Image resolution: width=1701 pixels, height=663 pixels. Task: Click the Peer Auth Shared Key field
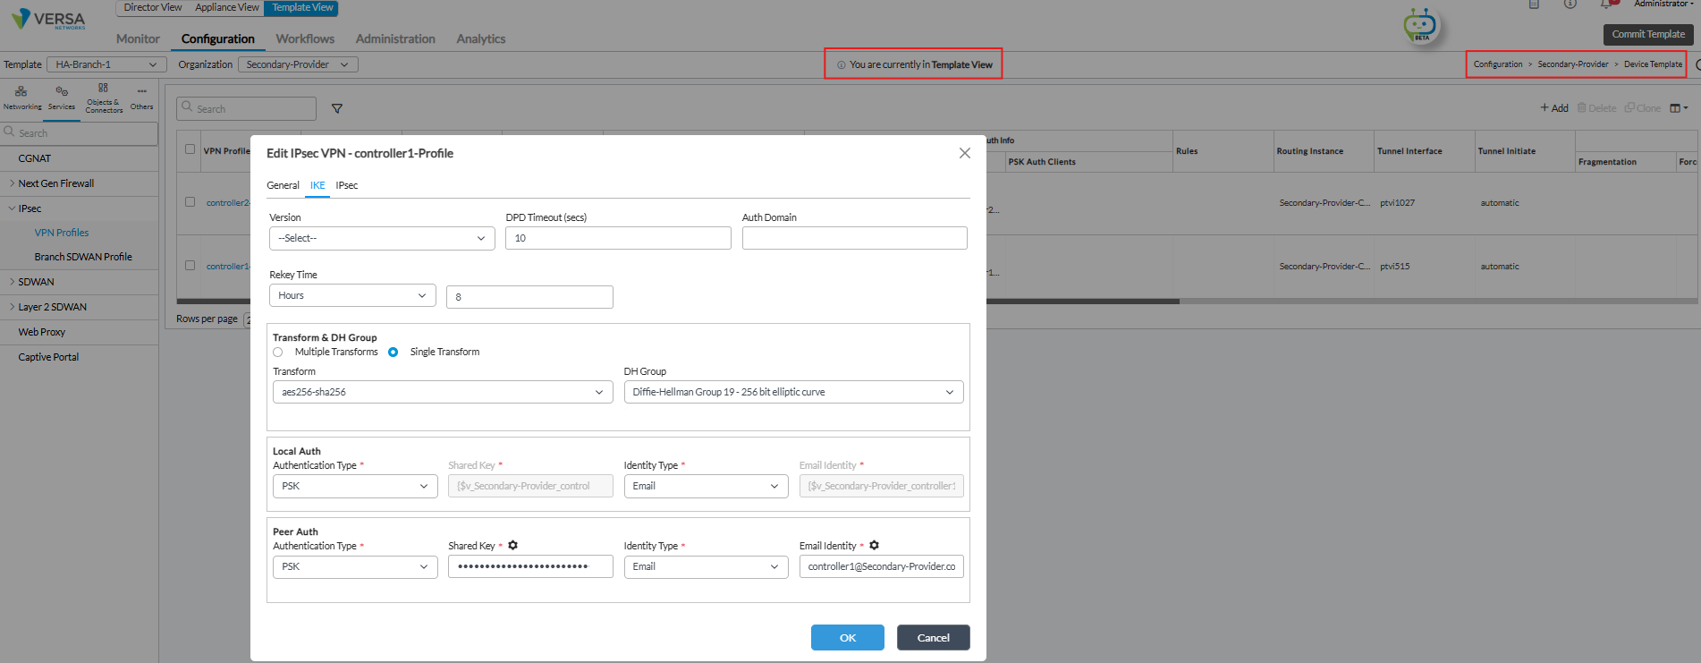pyautogui.click(x=530, y=566)
